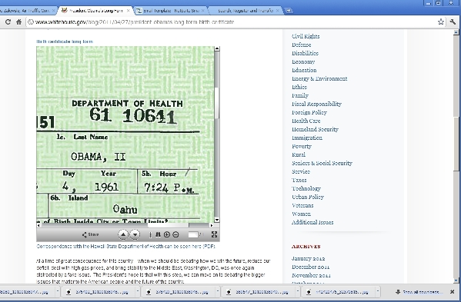Open the Defense issue link
Image resolution: width=461 pixels, height=302 pixels.
pyautogui.click(x=302, y=45)
